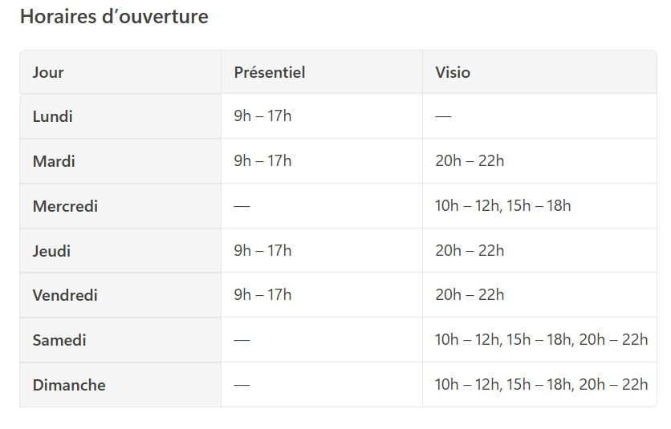Image resolution: width=671 pixels, height=429 pixels.
Task: Click the "Mercredi" row label
Action: 65,206
